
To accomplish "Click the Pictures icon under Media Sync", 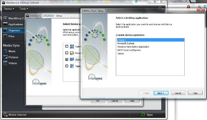I will pos(5,57).
